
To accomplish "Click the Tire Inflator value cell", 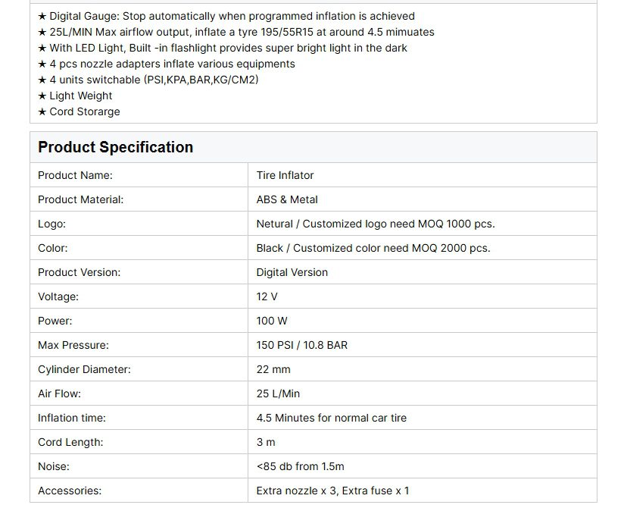I will (x=285, y=175).
